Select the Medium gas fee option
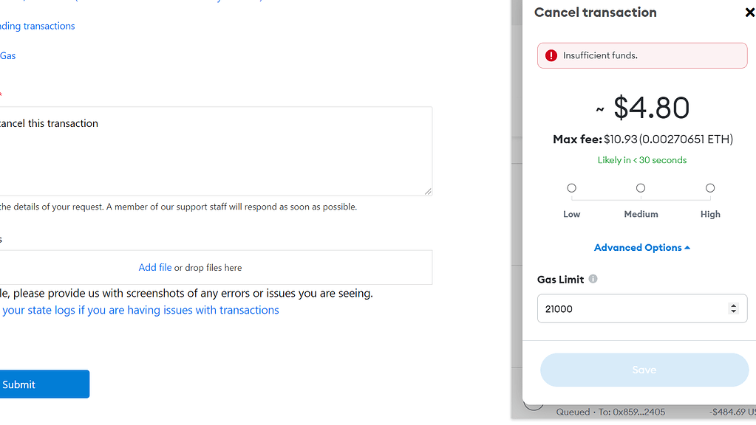The width and height of the screenshot is (756, 425). click(x=641, y=188)
